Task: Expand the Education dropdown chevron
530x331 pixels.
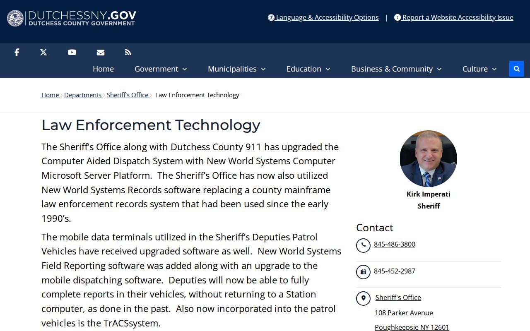Action: pos(328,69)
